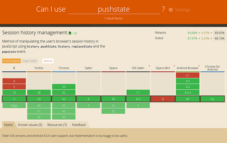Select the Safari 8 current cell

tap(89, 99)
